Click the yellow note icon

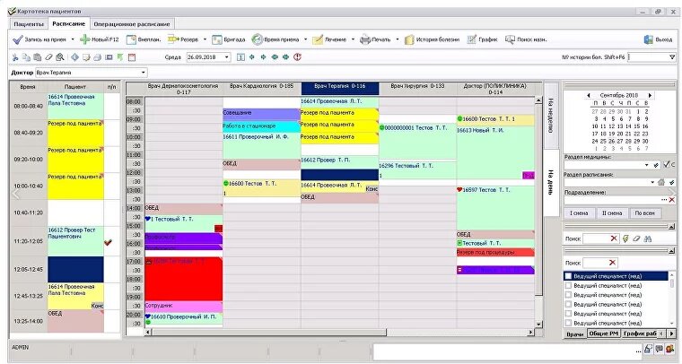86,56
